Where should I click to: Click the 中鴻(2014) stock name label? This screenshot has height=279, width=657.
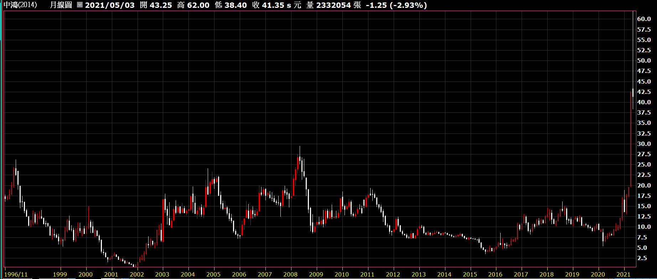click(x=20, y=5)
